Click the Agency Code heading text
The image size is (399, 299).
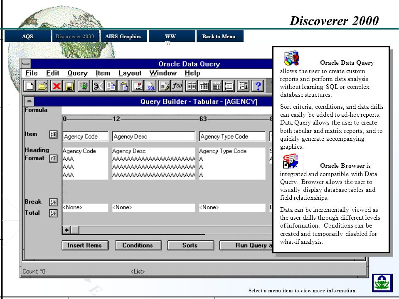click(x=79, y=151)
